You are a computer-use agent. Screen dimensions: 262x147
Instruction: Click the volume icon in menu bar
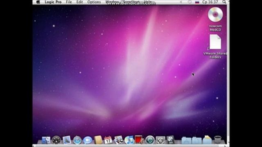[x=181, y=2]
